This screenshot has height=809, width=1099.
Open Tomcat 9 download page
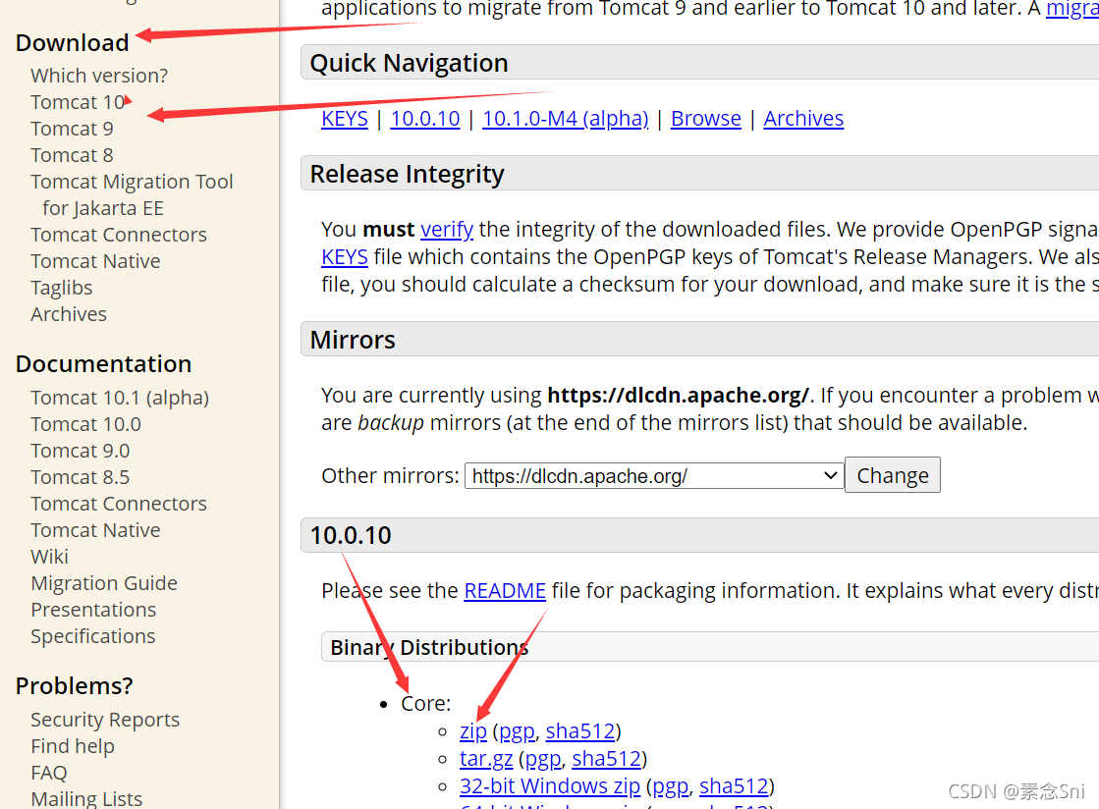pos(72,129)
